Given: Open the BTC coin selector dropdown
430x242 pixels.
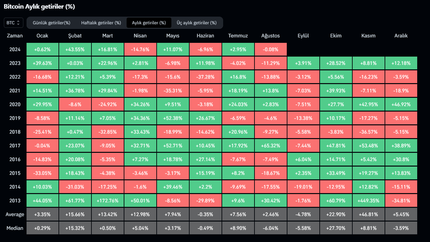Looking at the screenshot, I should [x=13, y=23].
